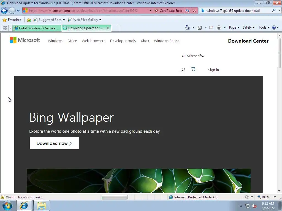Open Web Slice Gallery dropdown

[x=84, y=20]
